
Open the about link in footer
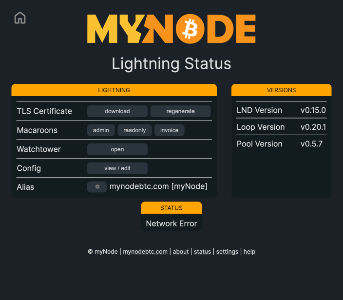[x=181, y=252]
